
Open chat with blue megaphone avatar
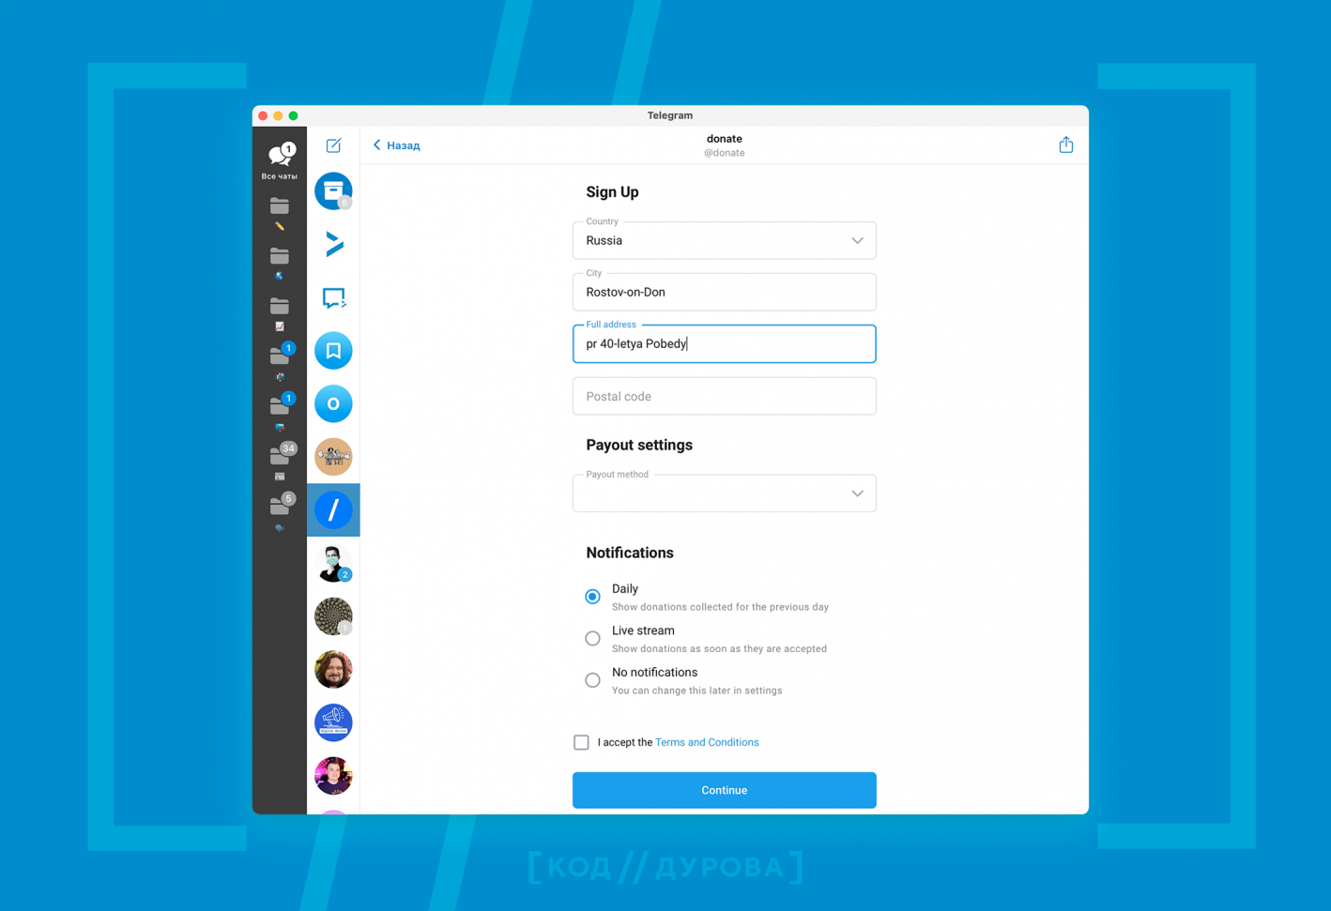pos(333,722)
